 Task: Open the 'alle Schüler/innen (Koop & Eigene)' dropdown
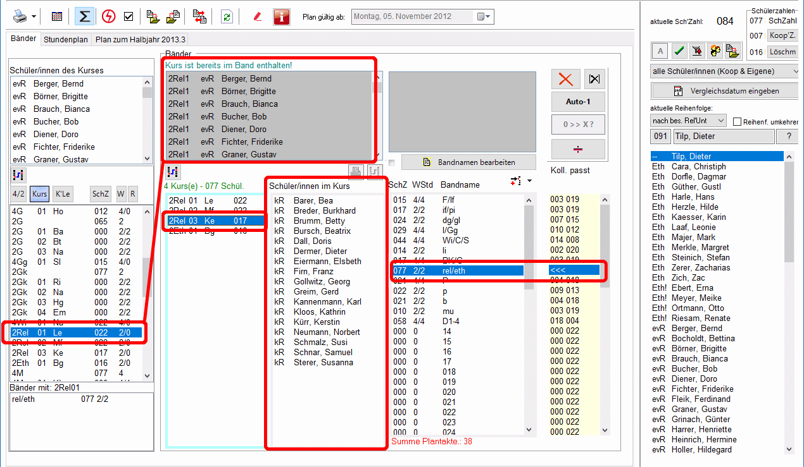pos(724,72)
